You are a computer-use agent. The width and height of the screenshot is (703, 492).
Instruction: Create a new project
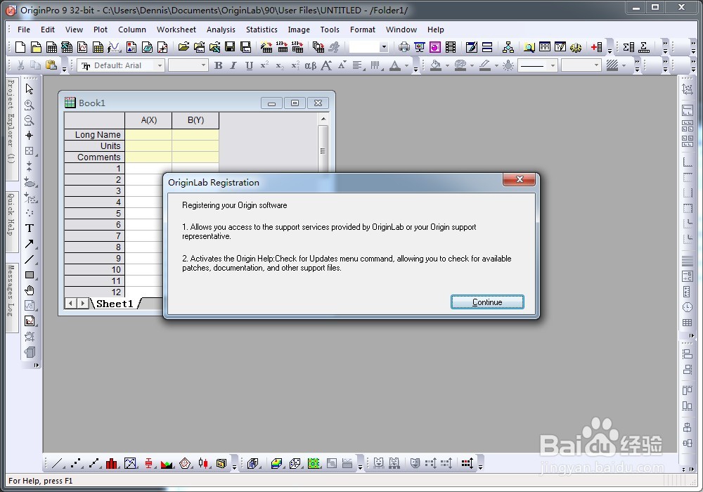point(20,48)
